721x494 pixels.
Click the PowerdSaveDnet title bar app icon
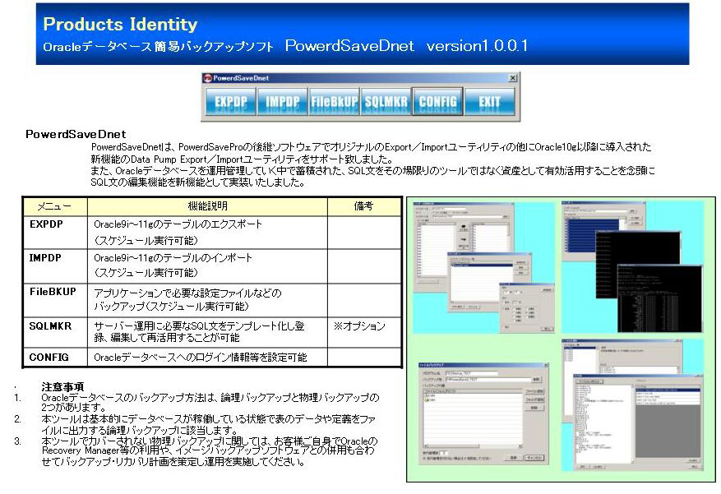pyautogui.click(x=207, y=78)
